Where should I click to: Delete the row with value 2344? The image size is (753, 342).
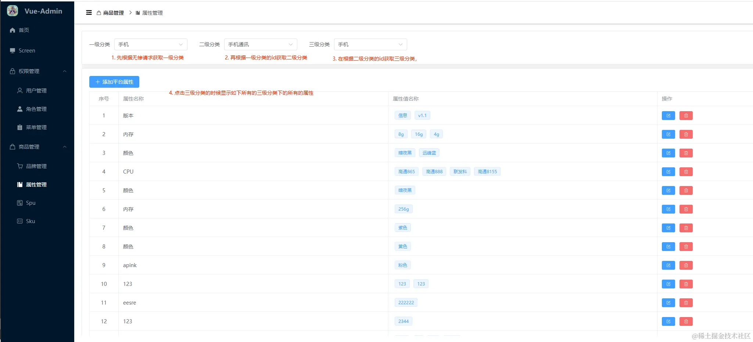686,321
